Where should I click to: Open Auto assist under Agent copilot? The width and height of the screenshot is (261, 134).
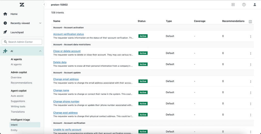(17, 96)
